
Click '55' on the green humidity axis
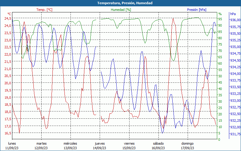(x=220, y=70)
